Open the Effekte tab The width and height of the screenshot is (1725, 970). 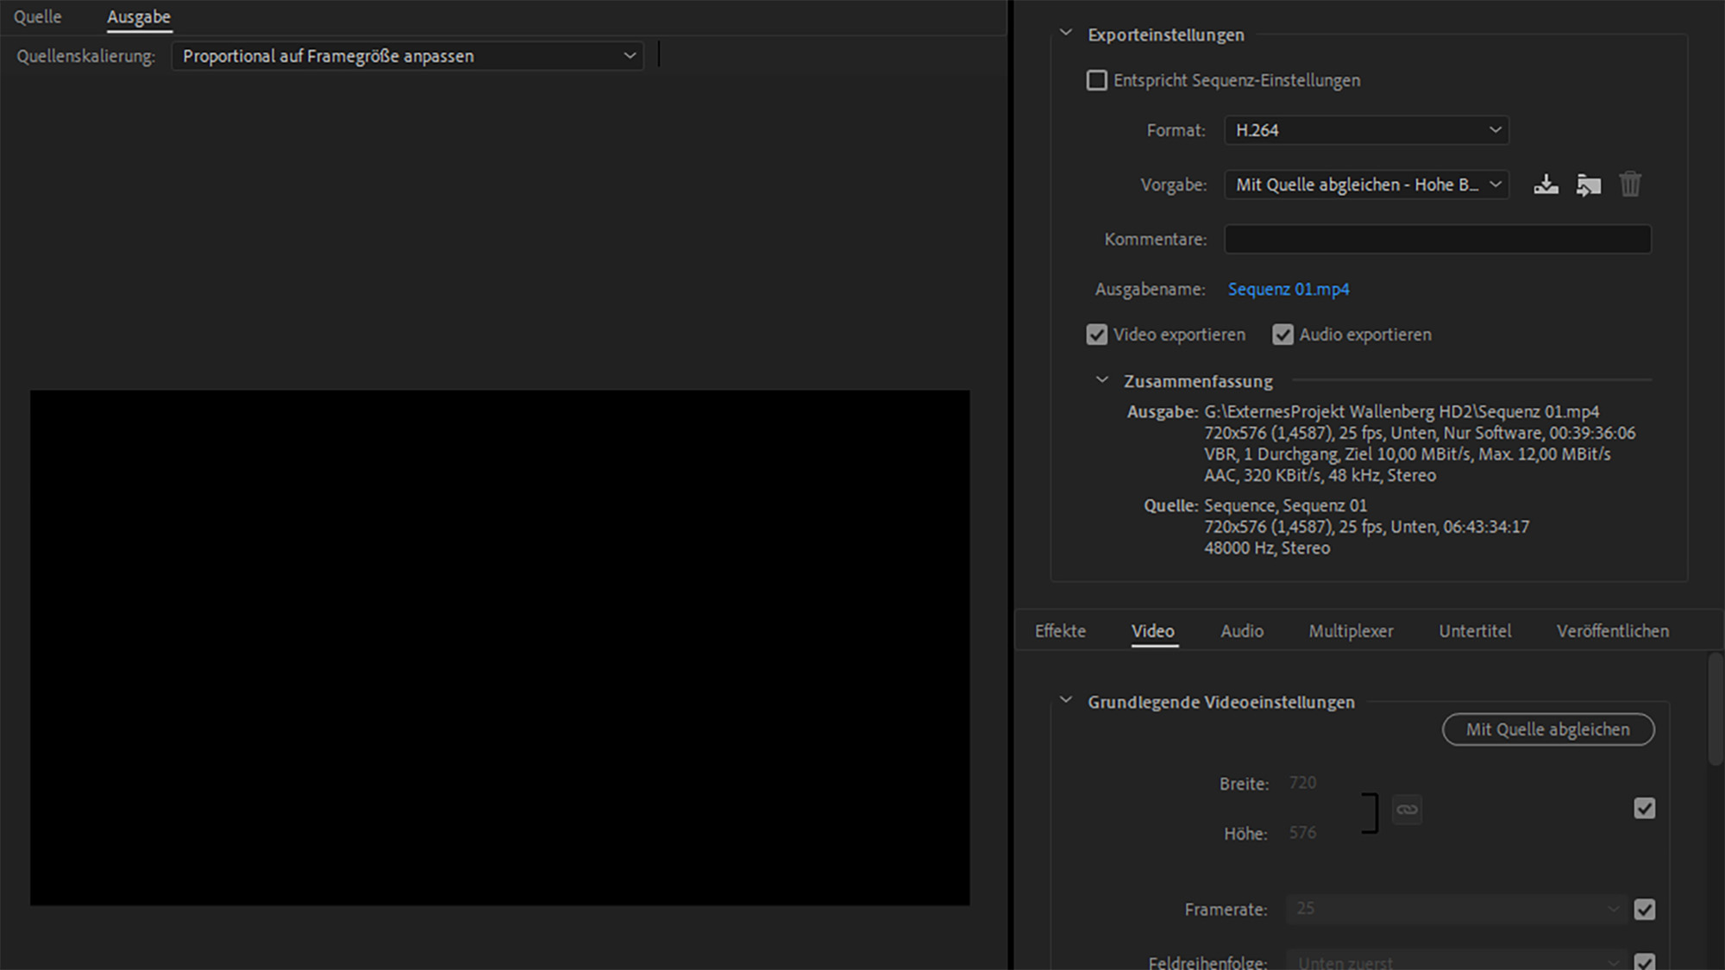1060,631
